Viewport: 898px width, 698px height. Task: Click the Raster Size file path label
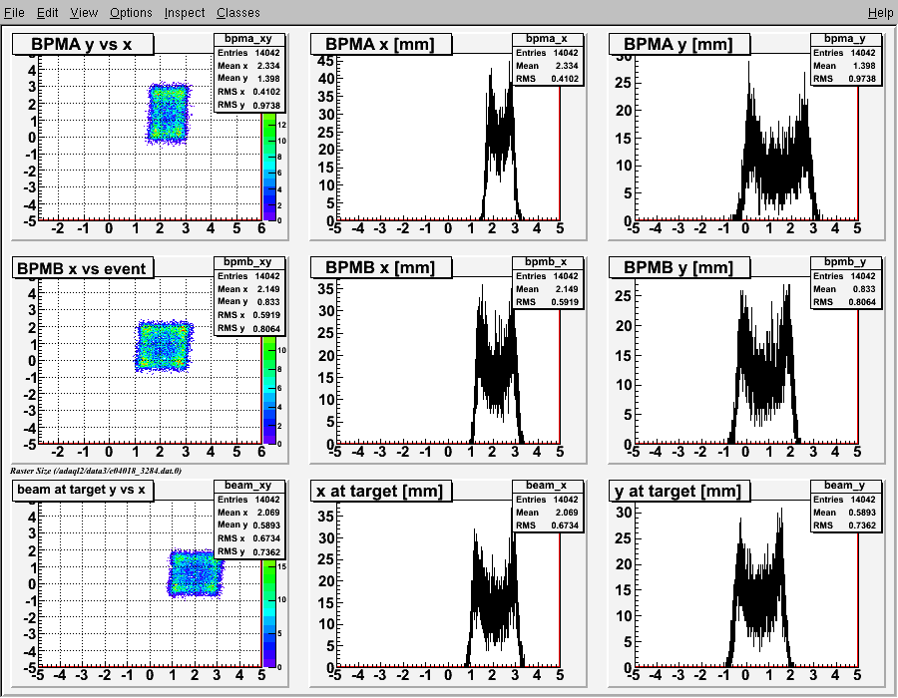pos(96,471)
